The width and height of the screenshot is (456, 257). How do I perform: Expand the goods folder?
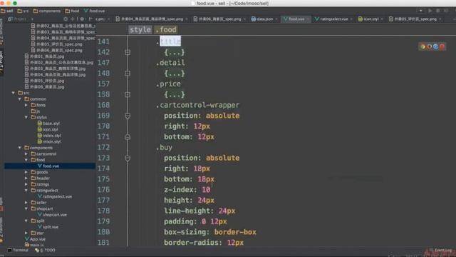coord(26,172)
